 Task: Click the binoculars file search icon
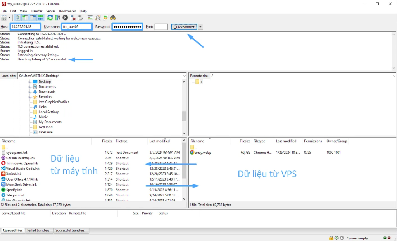113,18
